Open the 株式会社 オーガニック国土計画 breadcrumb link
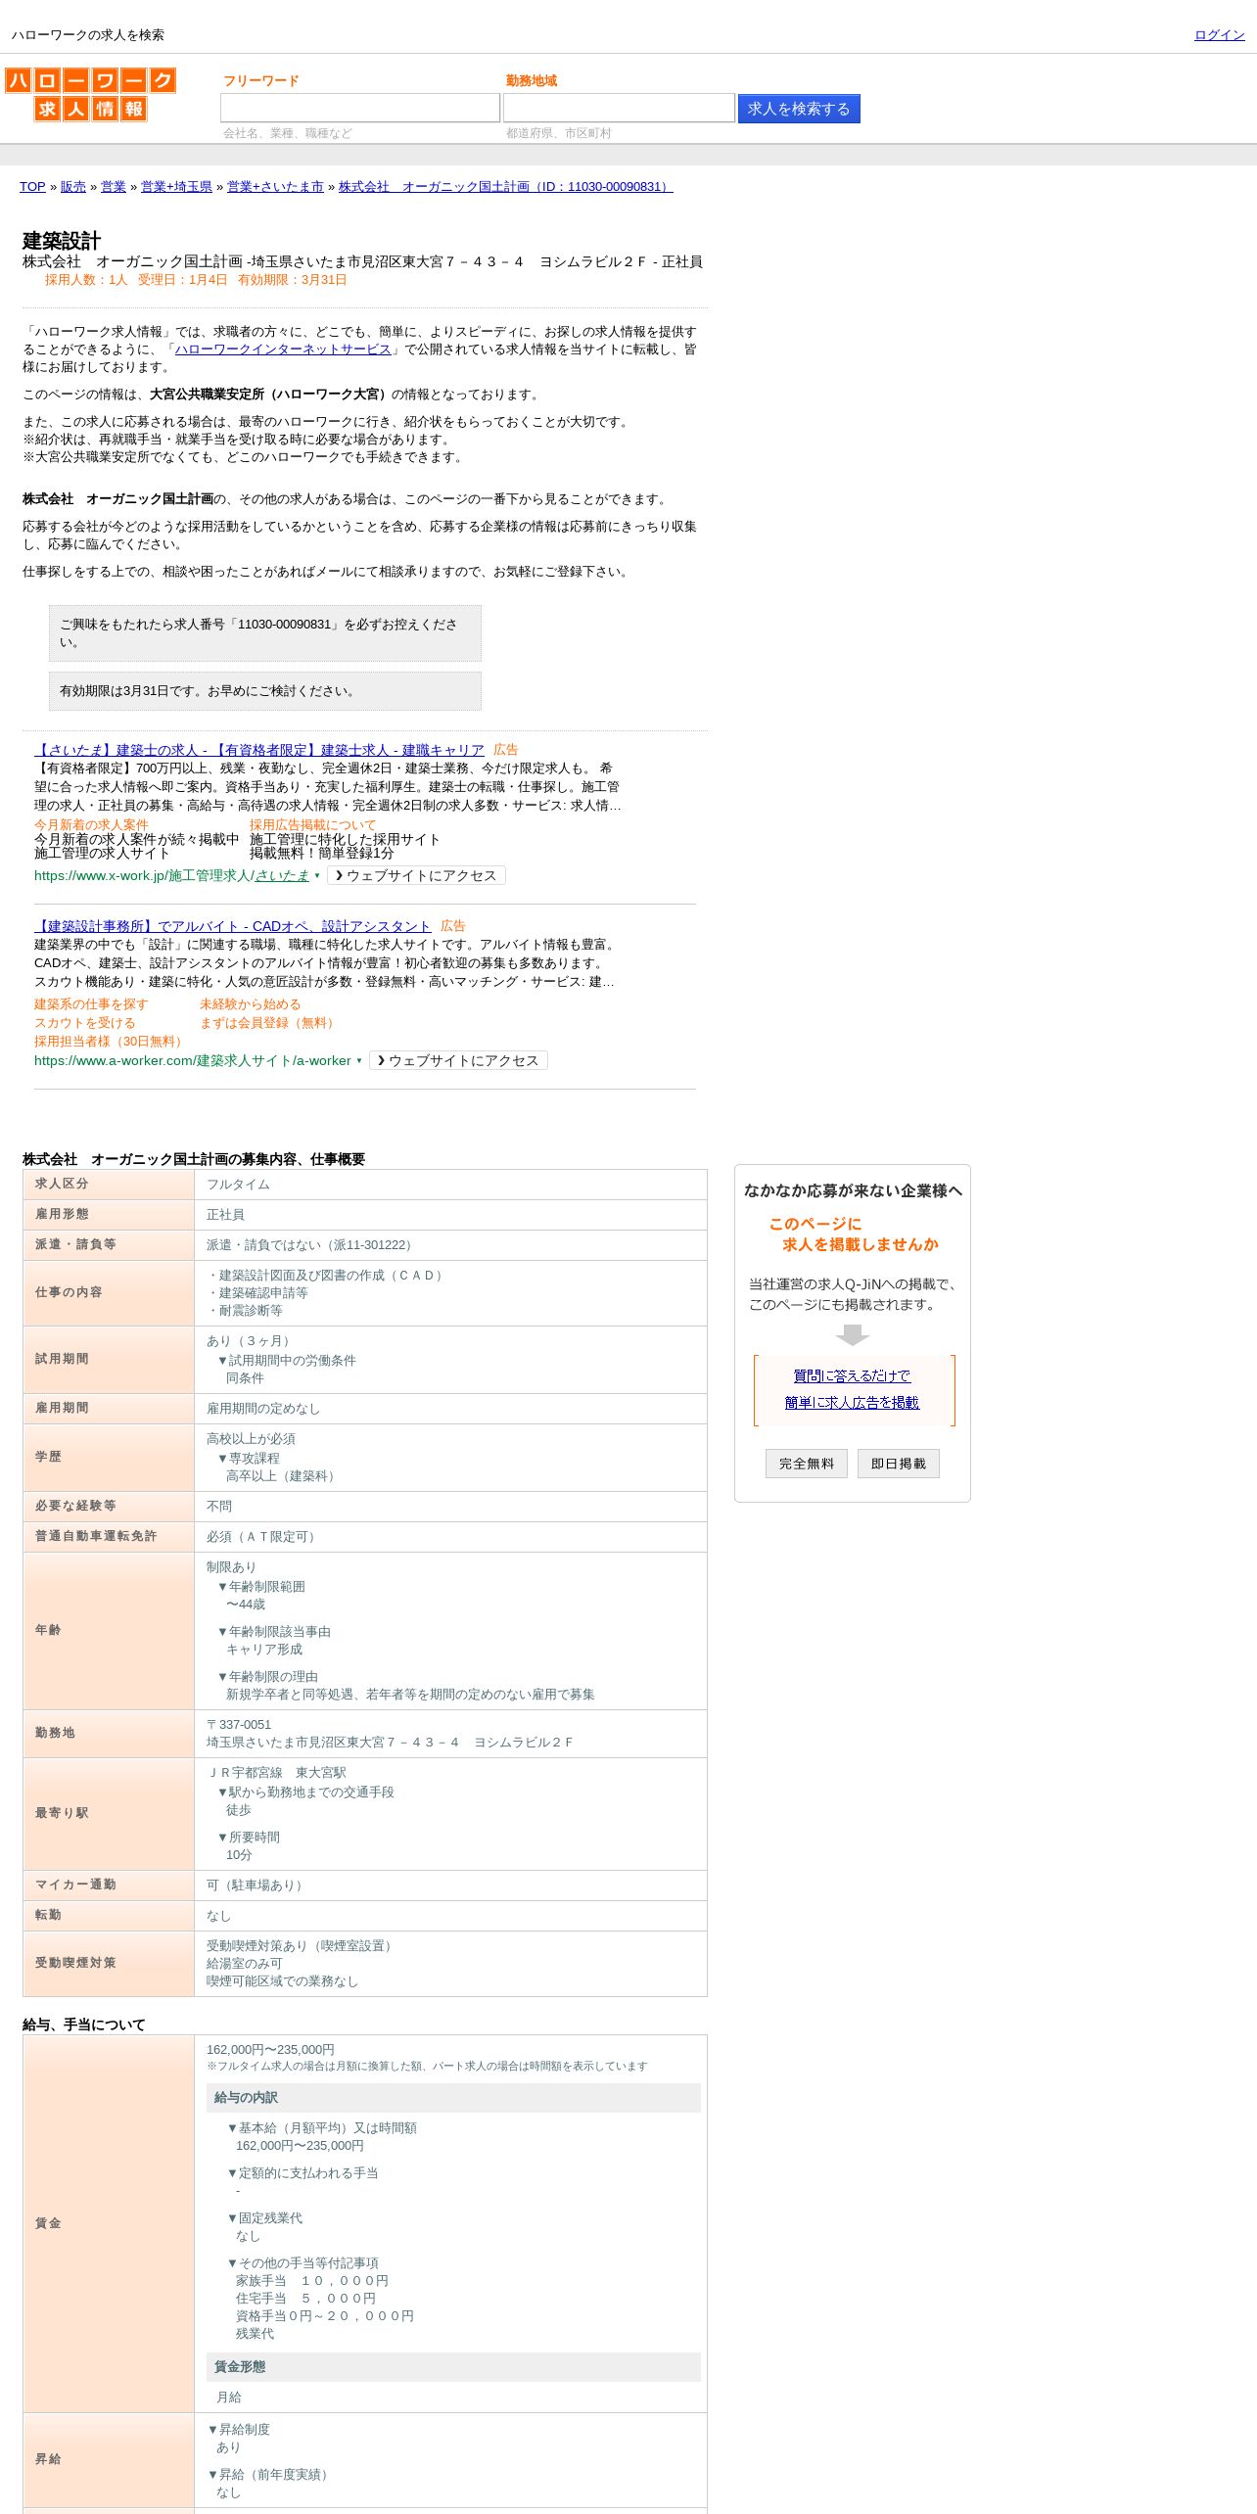The width and height of the screenshot is (1257, 2514). (505, 187)
